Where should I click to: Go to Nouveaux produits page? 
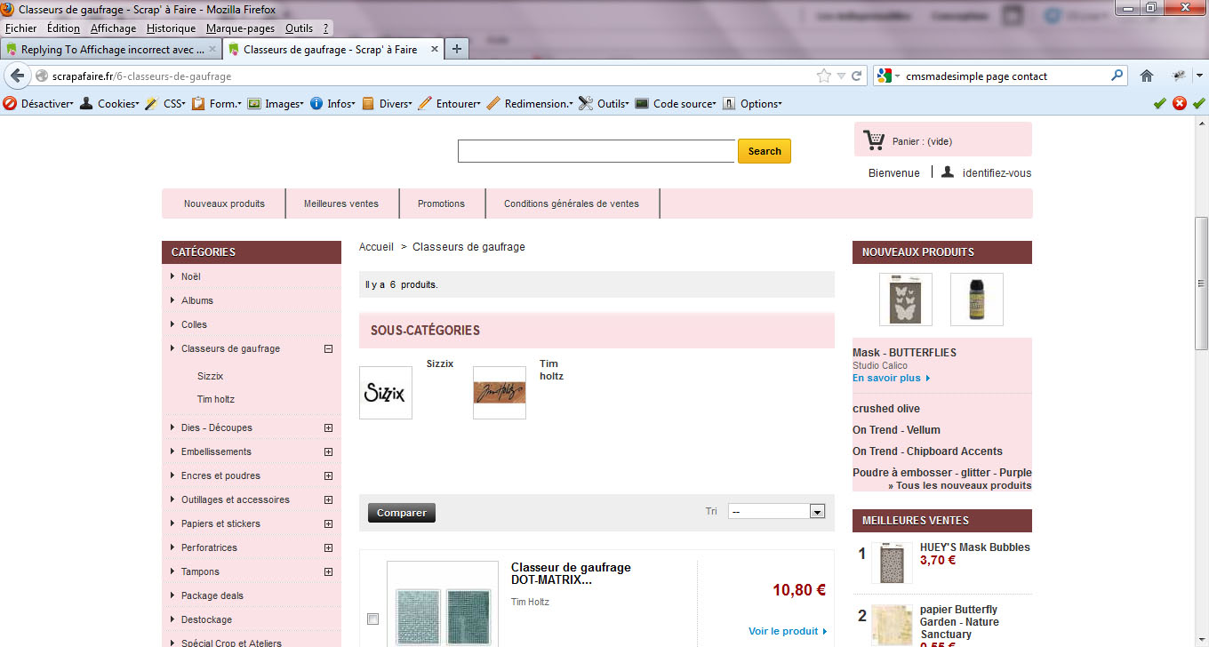pos(224,204)
